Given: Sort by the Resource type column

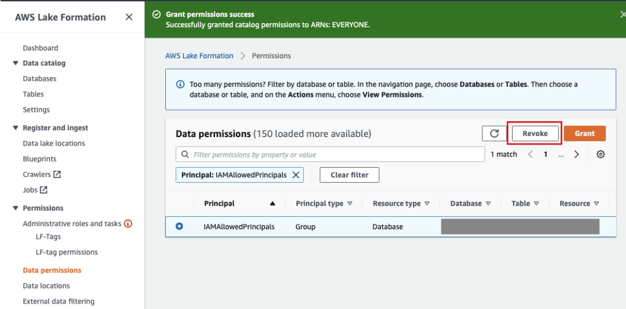Looking at the screenshot, I should (x=401, y=204).
